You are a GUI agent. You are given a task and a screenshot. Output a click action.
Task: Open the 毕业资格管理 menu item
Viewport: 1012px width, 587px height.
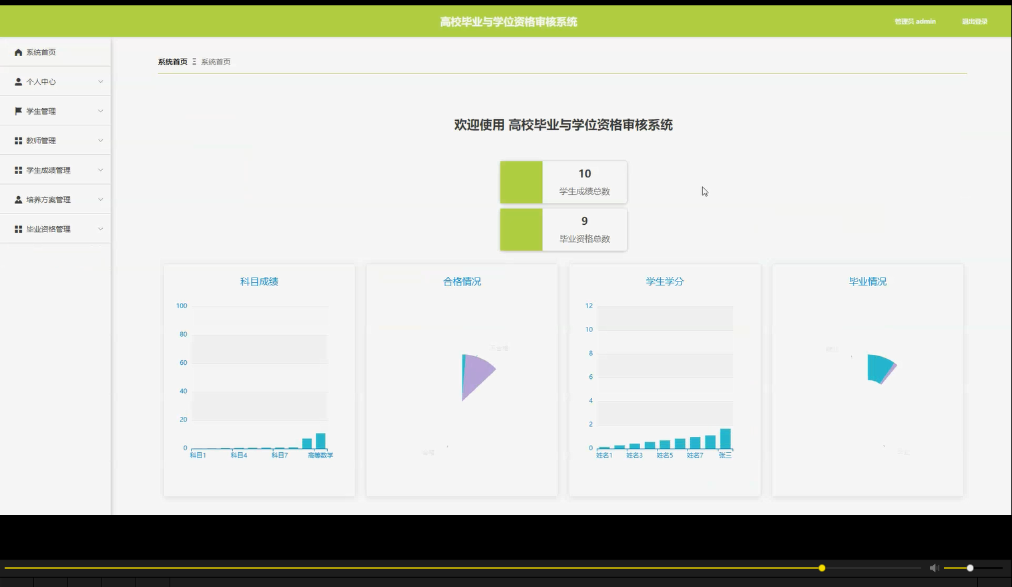pos(55,229)
